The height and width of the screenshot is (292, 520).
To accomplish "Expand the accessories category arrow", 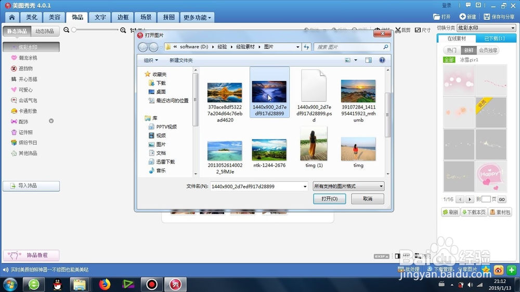I will coord(51,121).
